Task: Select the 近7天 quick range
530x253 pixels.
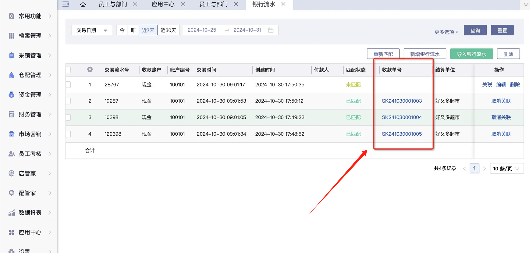Action: tap(148, 30)
